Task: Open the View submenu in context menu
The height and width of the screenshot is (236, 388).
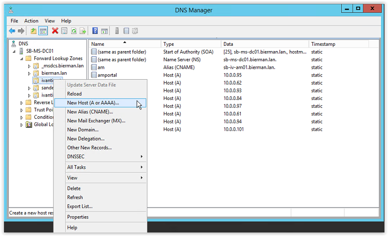Action: [100, 178]
